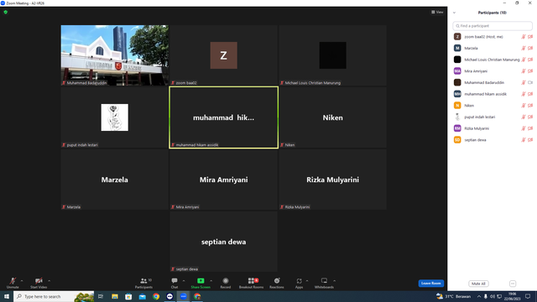
Task: Click the green Share Screen icon
Action: click(201, 281)
